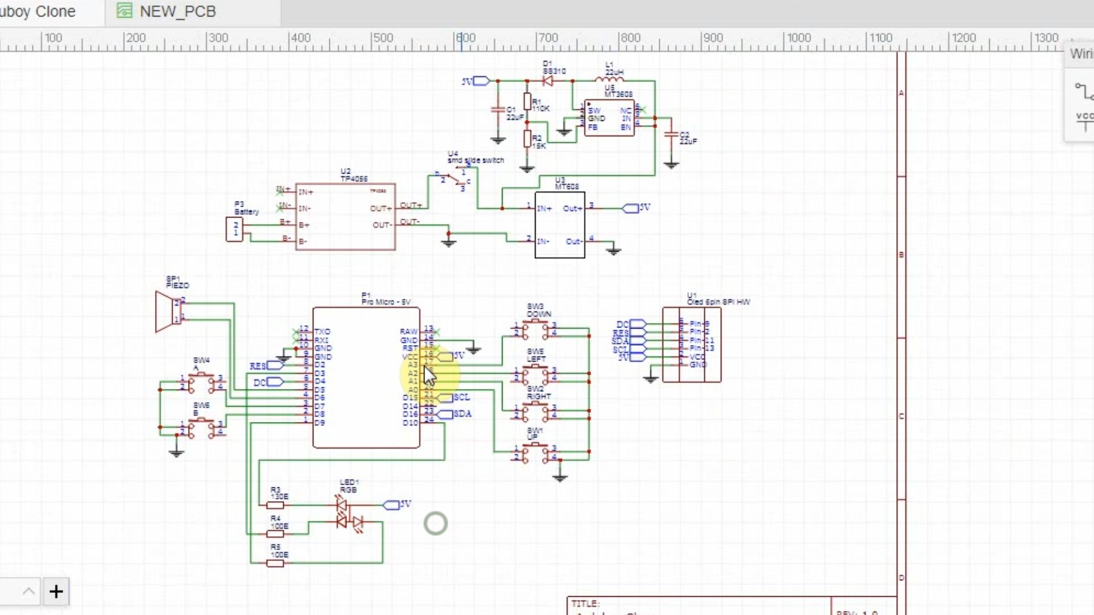1094x615 pixels.
Task: Switch to the Arduboy Clone schematic tab
Action: pos(38,11)
